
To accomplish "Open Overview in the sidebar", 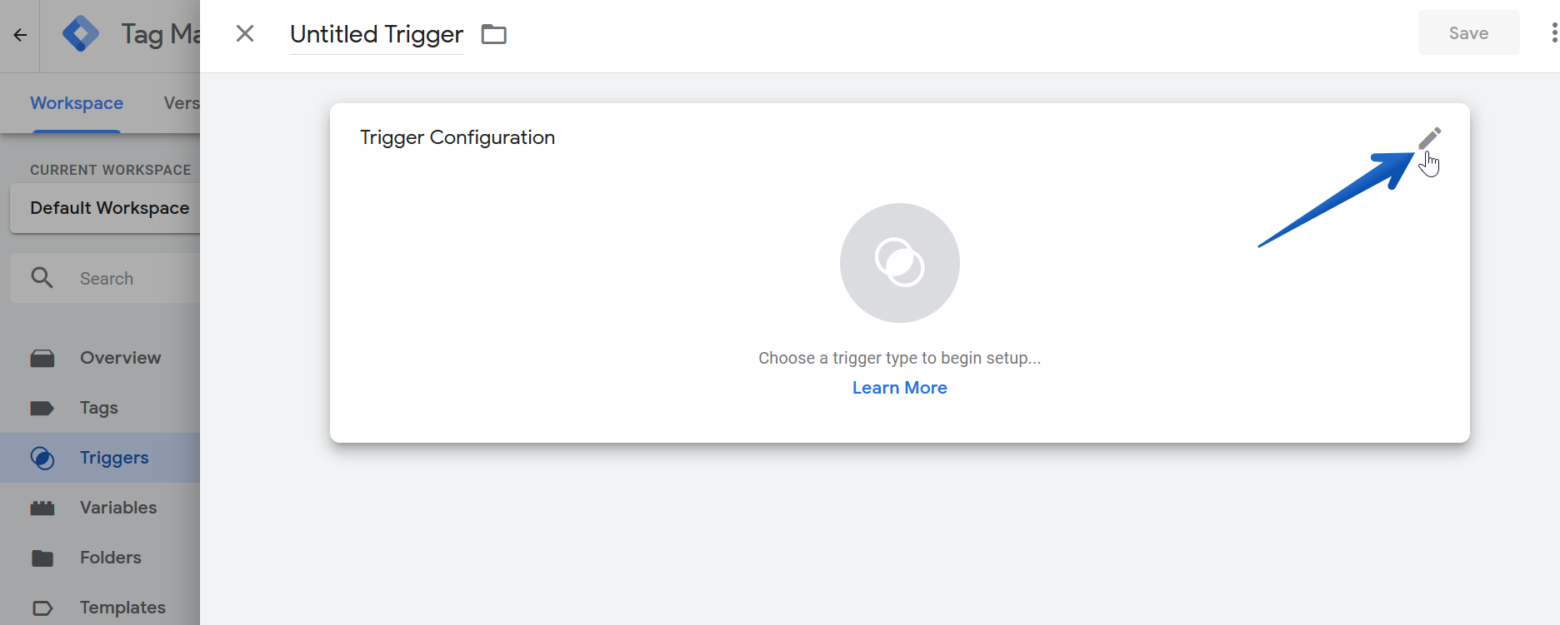I will coord(100,358).
